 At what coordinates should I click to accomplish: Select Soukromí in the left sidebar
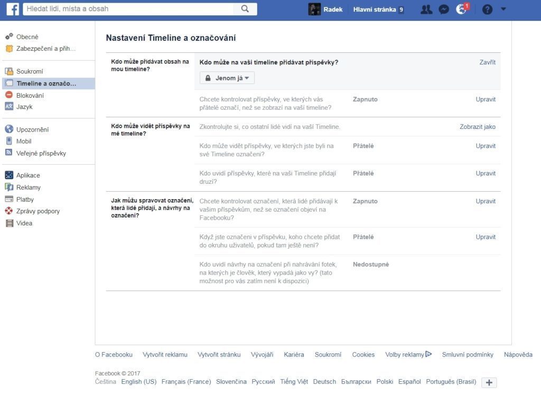30,71
